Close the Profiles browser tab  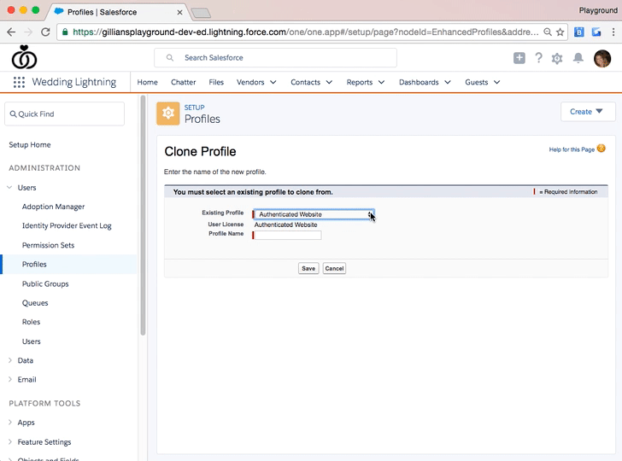click(179, 12)
